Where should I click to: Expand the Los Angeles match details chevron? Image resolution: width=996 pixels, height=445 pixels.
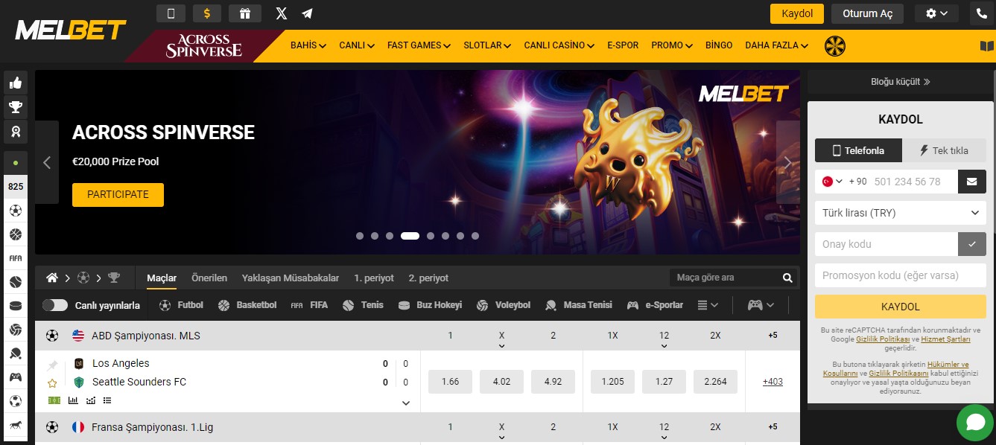406,403
